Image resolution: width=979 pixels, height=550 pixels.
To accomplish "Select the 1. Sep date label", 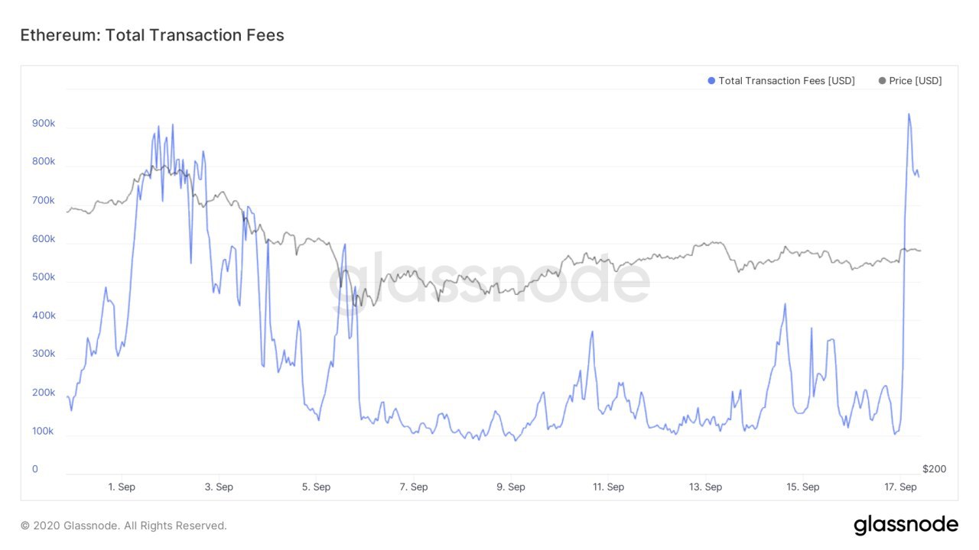I will click(x=122, y=487).
